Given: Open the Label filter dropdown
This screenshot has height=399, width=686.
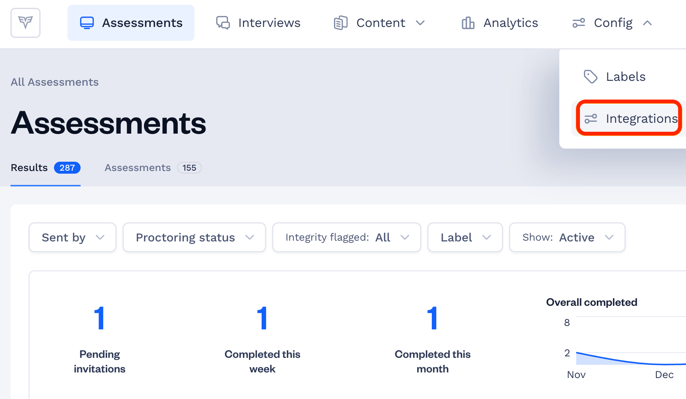Looking at the screenshot, I should (465, 237).
